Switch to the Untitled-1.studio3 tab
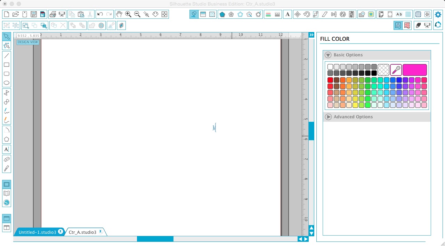The width and height of the screenshot is (445, 246). [37, 232]
